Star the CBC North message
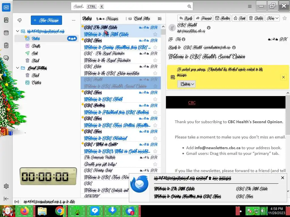The width and height of the screenshot is (290, 217). click(x=155, y=99)
